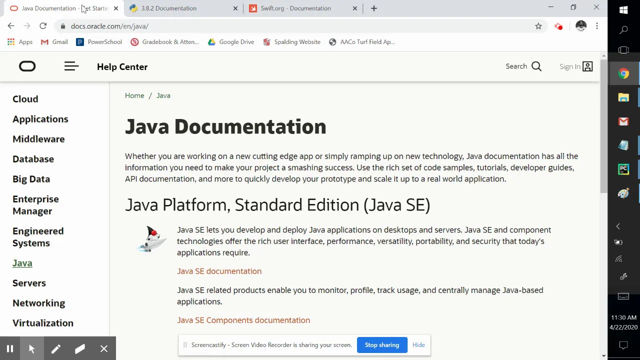Viewport: 640px width, 360px height.
Task: Bookmark this page with star icon
Action: tap(538, 26)
